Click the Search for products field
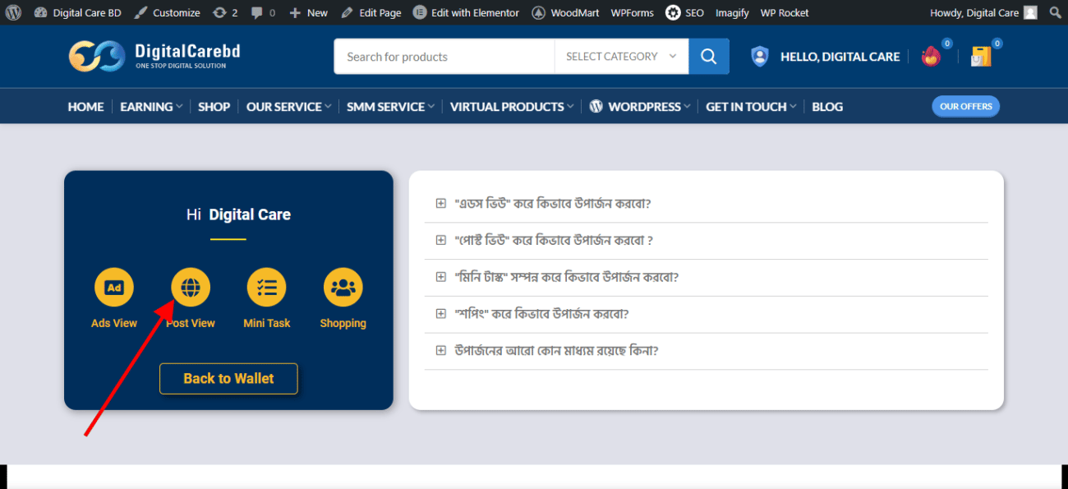This screenshot has width=1068, height=489. click(444, 57)
